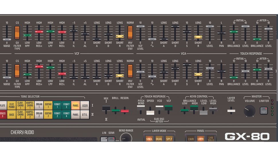278x156 pixels.
Task: Click top-row VCF LEVEL slider handle
Action: coord(140,27)
